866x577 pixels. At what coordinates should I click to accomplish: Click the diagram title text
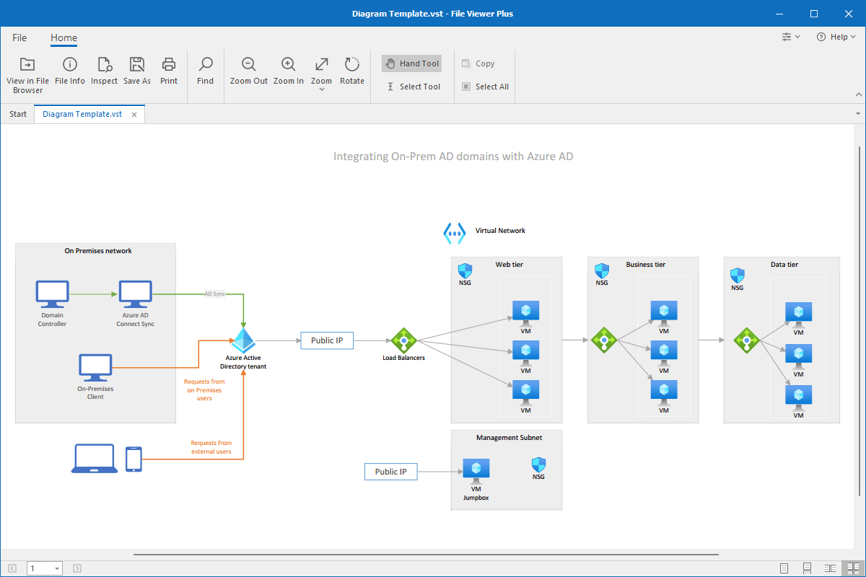tap(453, 156)
